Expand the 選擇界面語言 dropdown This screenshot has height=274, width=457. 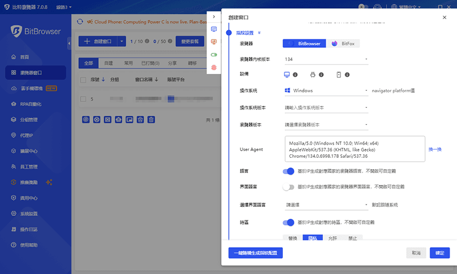coord(326,205)
